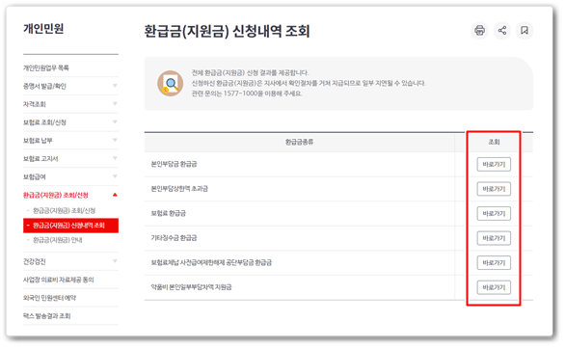Expand the 보험료 납부 arrow
This screenshot has height=348, width=565.
pyautogui.click(x=115, y=140)
